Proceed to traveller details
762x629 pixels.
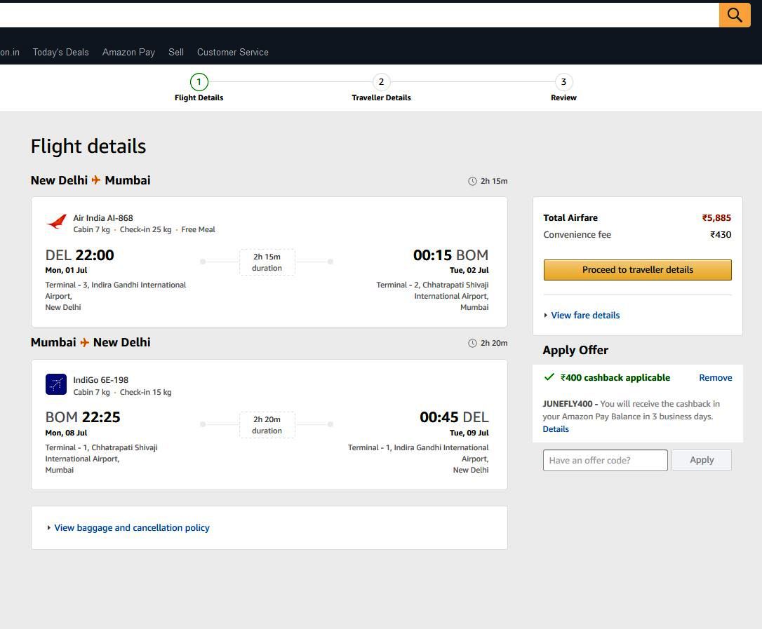coord(638,269)
